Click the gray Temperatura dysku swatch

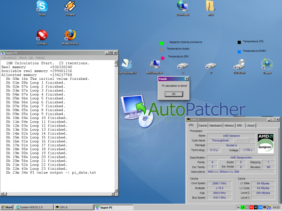tap(161, 50)
